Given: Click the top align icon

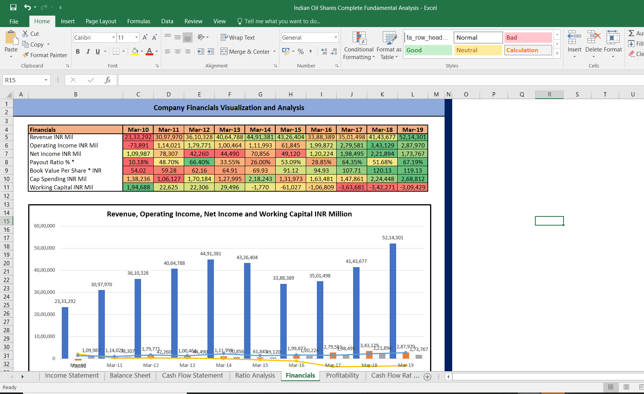Looking at the screenshot, I should pyautogui.click(x=168, y=37).
